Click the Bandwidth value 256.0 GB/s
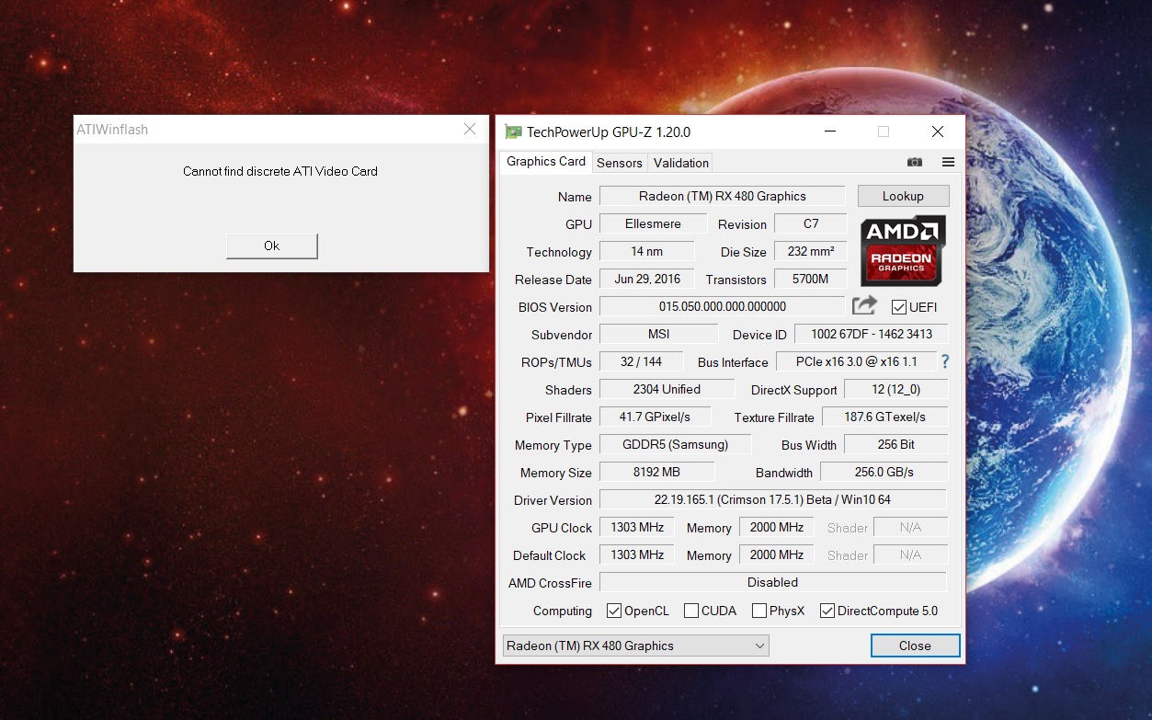 click(884, 472)
